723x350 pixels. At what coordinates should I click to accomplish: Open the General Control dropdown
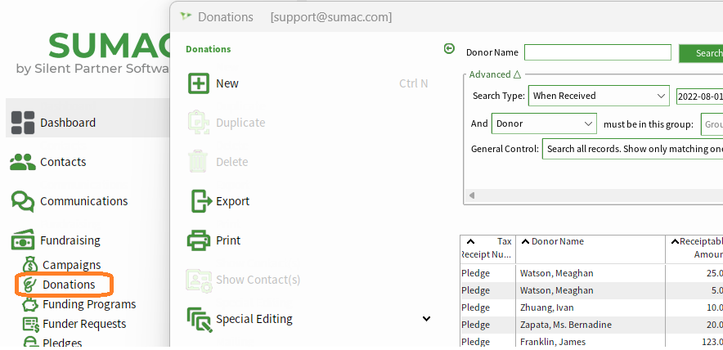[x=633, y=149]
